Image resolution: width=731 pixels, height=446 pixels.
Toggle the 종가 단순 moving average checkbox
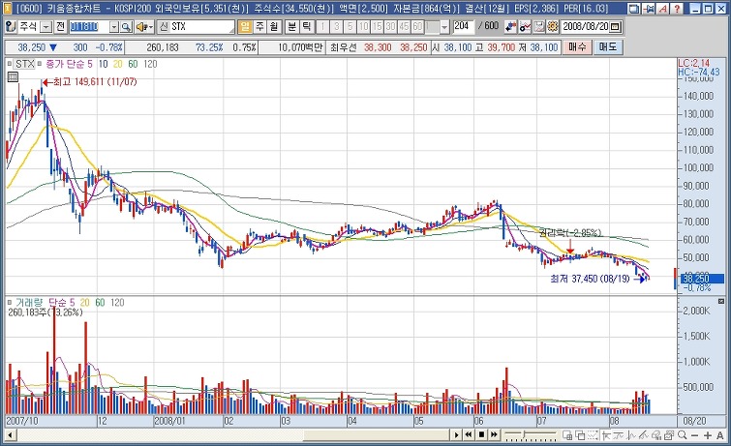coord(40,64)
